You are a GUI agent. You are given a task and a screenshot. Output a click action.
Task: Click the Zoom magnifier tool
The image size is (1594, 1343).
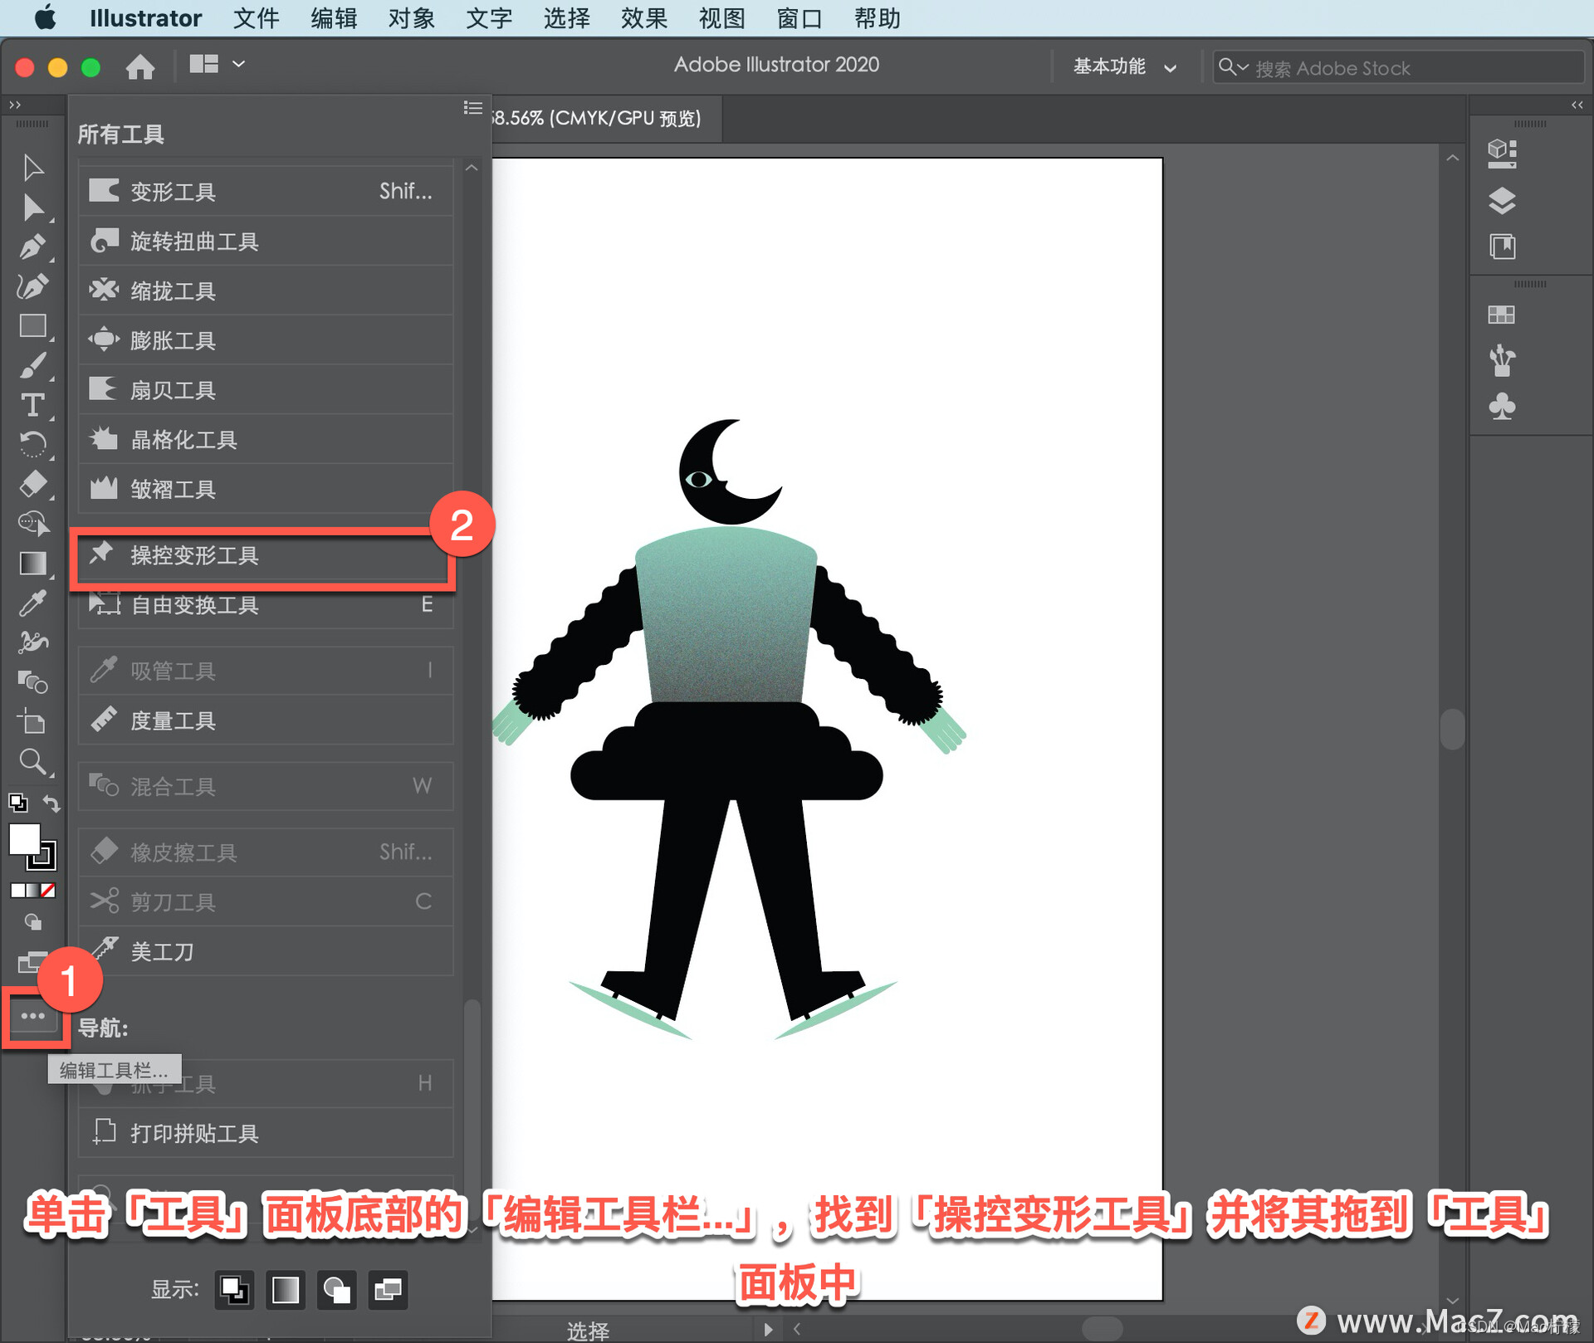pyautogui.click(x=32, y=761)
